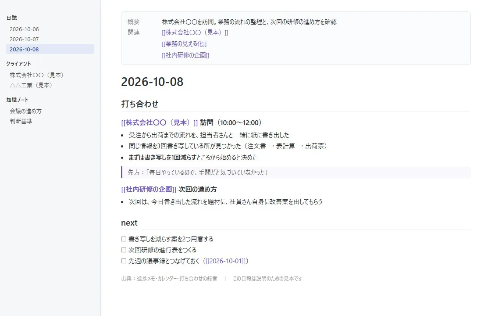
Task: Click the 次回の進め方 heading text
Action: click(198, 189)
